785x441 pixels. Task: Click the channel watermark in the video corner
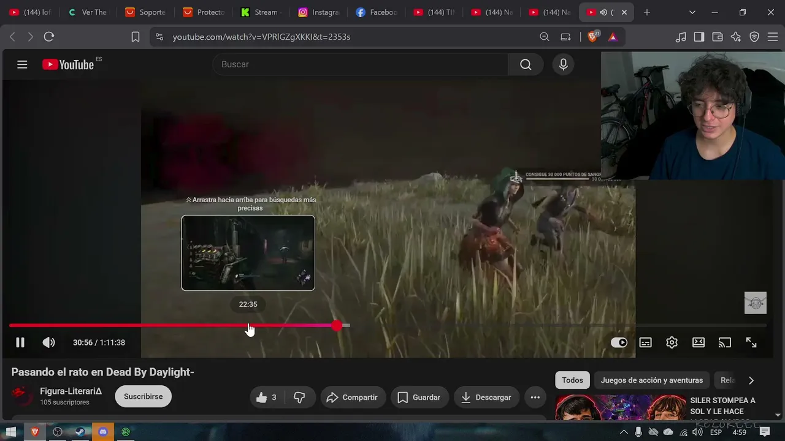click(756, 303)
